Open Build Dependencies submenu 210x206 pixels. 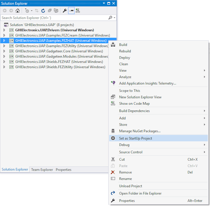pyautogui.click(x=159, y=111)
